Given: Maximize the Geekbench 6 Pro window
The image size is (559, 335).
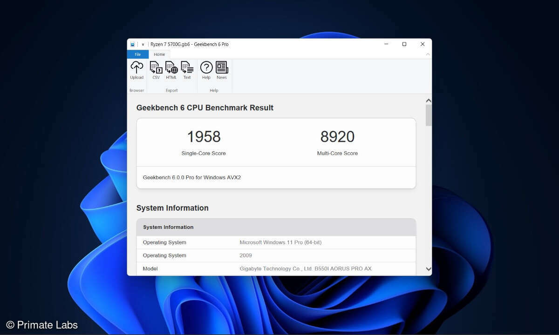Looking at the screenshot, I should click(x=404, y=44).
